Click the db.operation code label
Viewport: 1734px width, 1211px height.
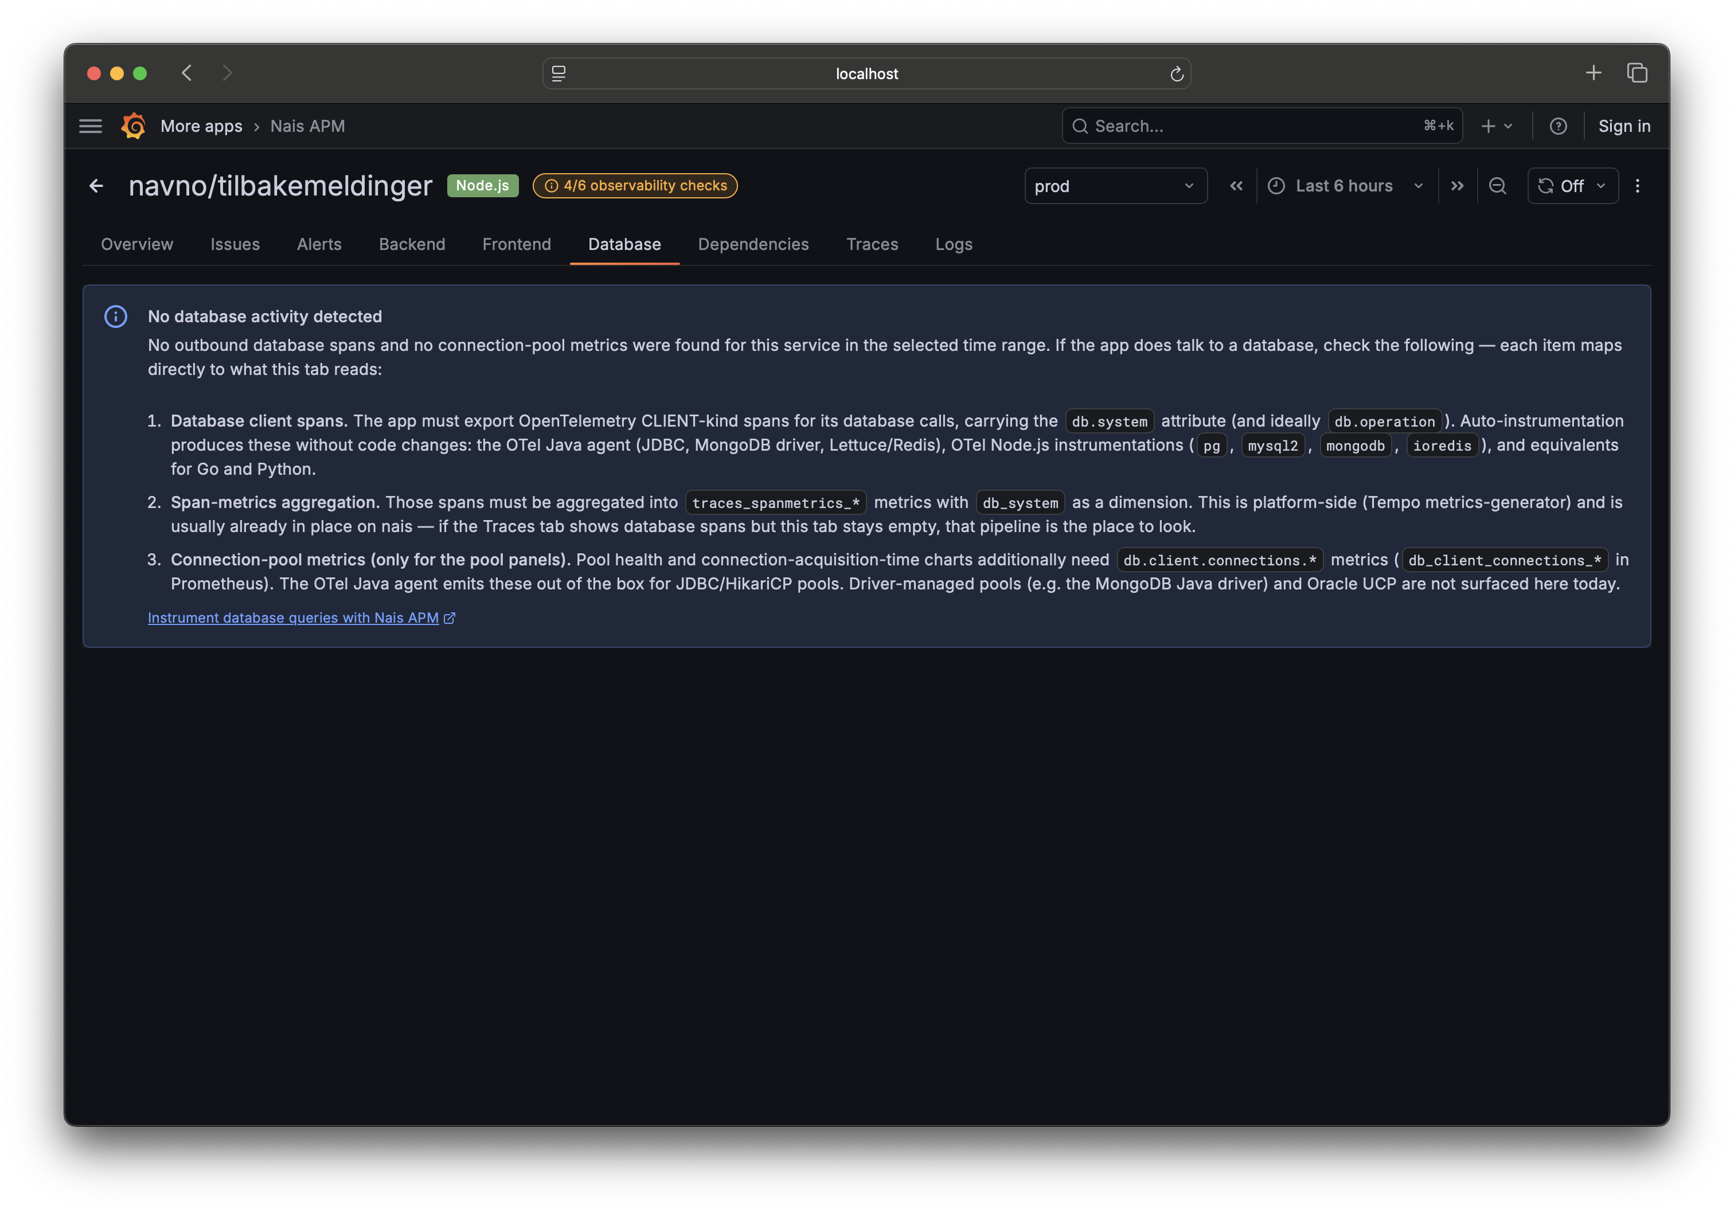tap(1385, 421)
